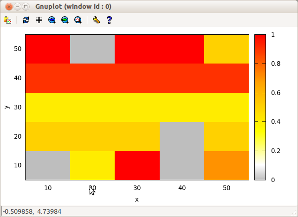
Task: Click the coordinates status bar at bottom
Action: (149, 211)
